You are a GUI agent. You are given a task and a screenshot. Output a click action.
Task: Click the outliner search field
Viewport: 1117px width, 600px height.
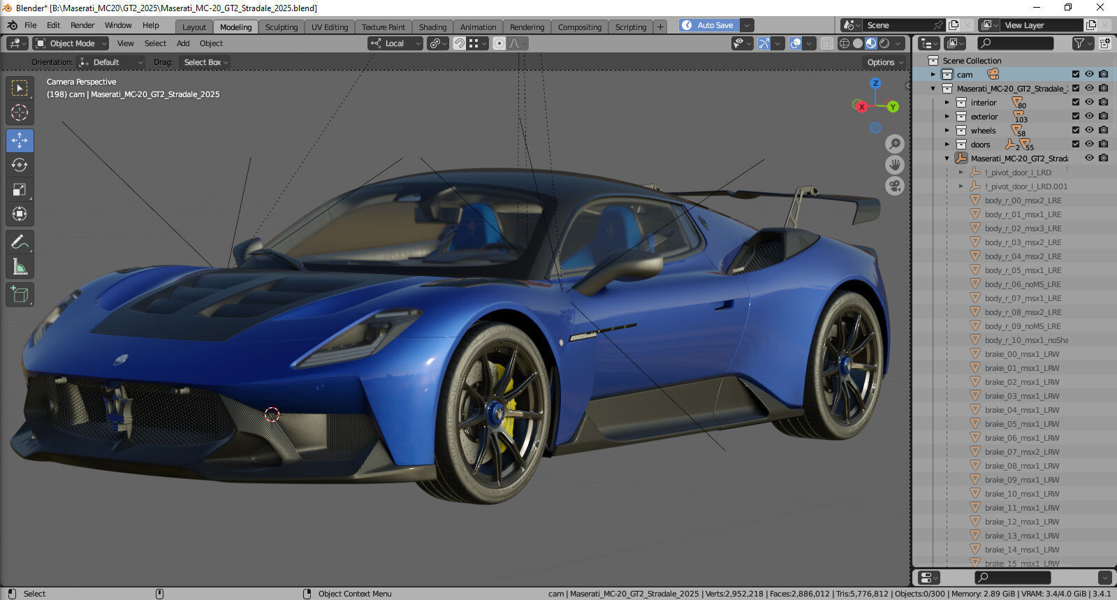[x=1016, y=43]
